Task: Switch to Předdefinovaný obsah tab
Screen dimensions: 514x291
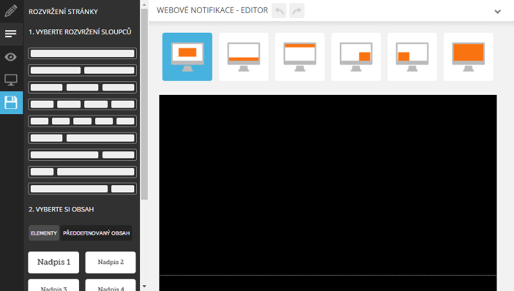Action: [96, 233]
